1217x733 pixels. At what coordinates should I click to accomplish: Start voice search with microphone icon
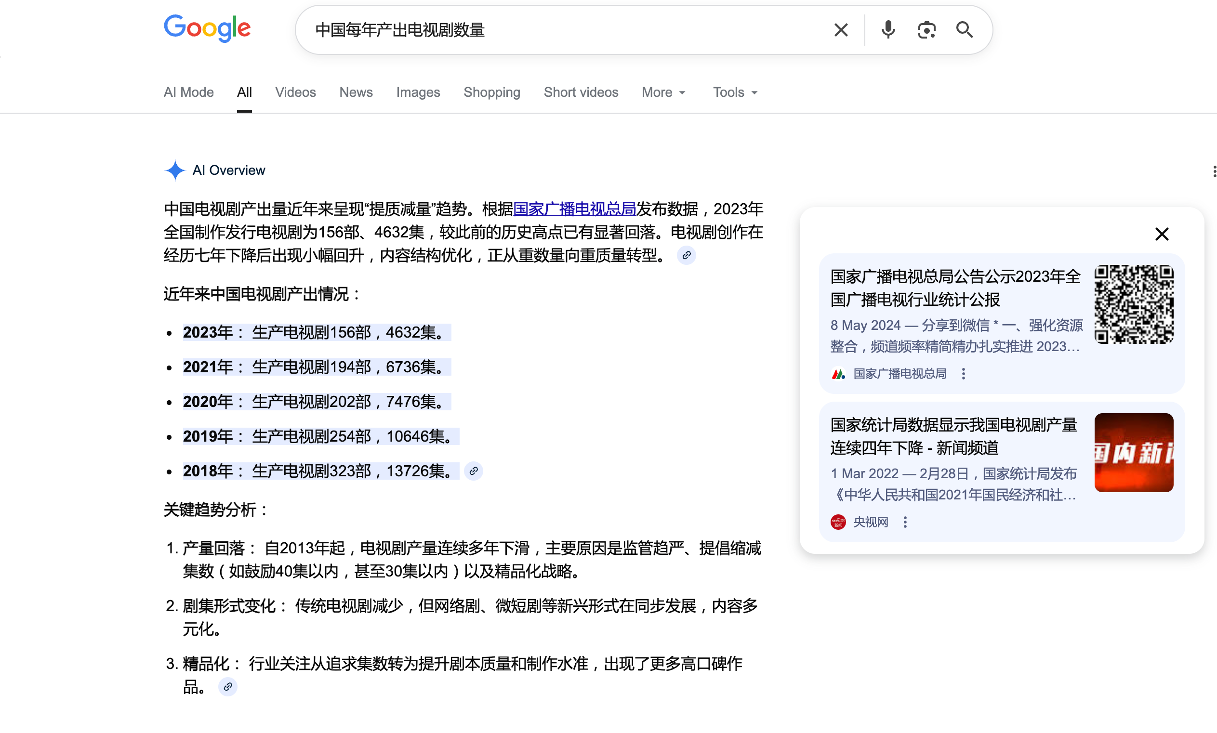[887, 30]
